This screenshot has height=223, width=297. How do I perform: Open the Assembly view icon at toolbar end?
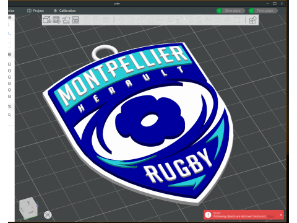(x=252, y=20)
